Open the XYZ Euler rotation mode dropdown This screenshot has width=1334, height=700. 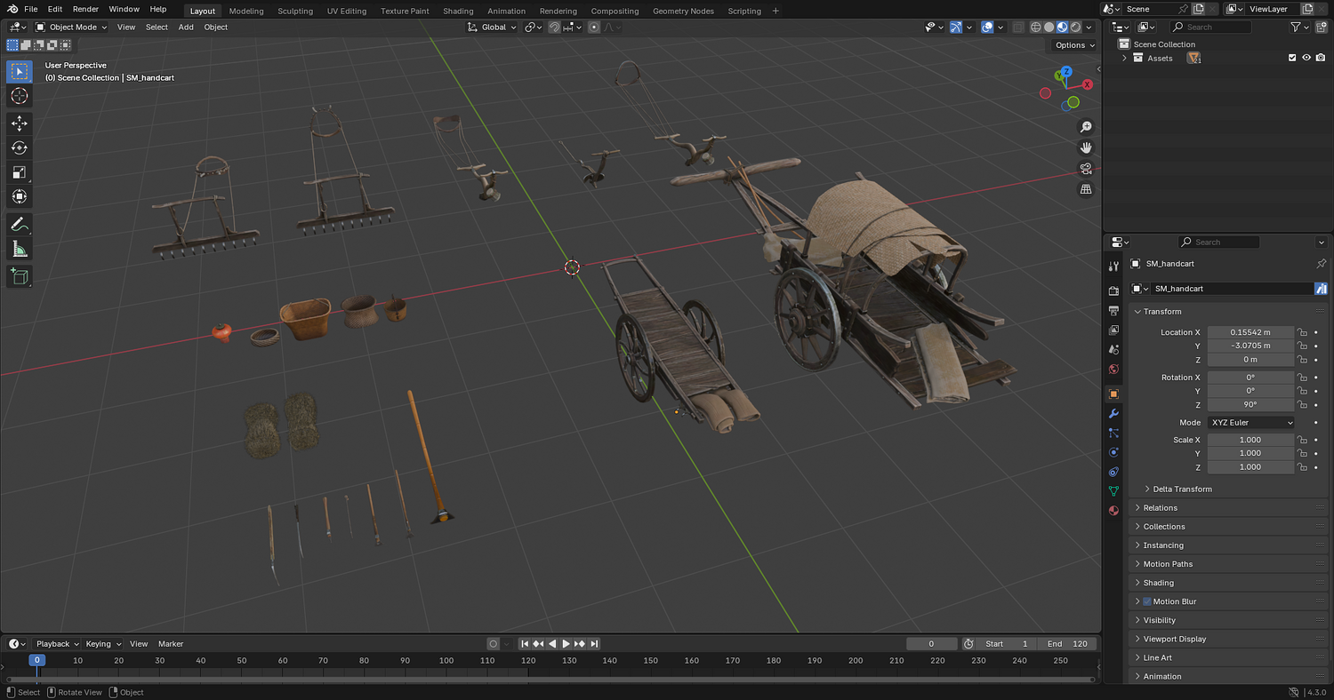coord(1251,423)
